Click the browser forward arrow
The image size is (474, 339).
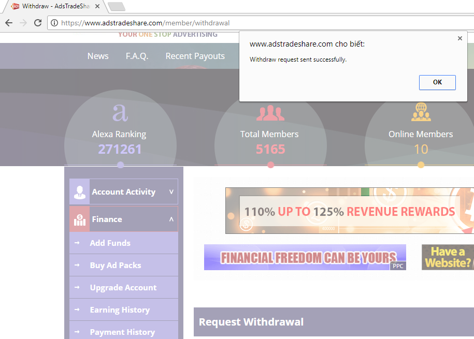point(23,23)
